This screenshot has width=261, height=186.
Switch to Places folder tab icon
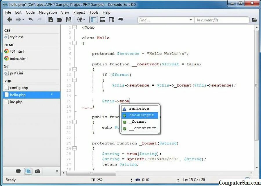coord(18,171)
